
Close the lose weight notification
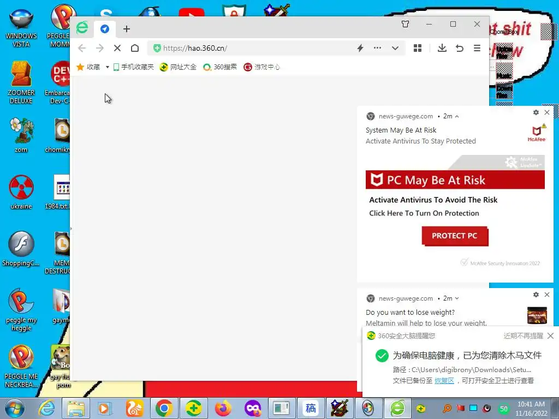point(547,295)
